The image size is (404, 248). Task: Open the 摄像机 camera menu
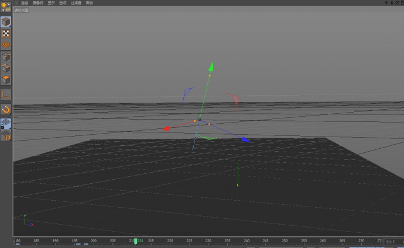tap(37, 3)
